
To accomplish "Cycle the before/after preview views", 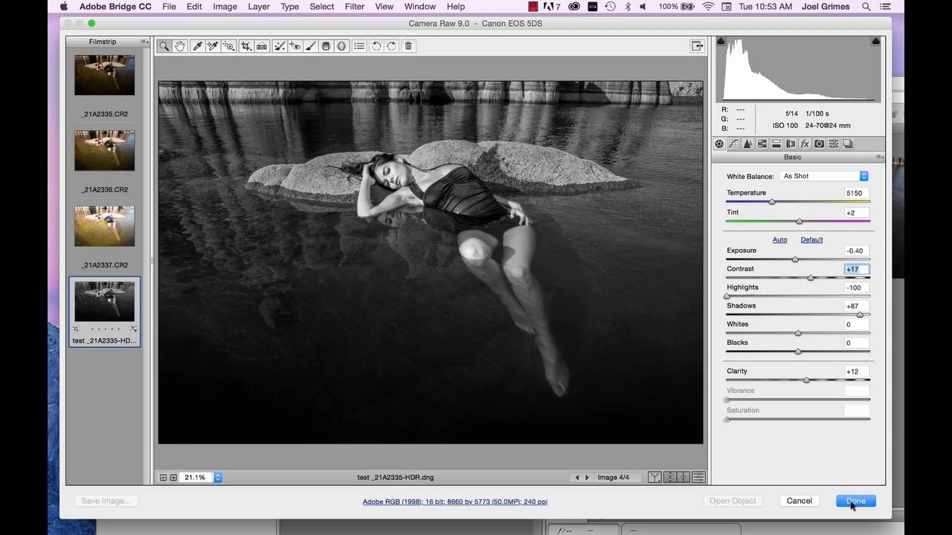I will (x=654, y=477).
